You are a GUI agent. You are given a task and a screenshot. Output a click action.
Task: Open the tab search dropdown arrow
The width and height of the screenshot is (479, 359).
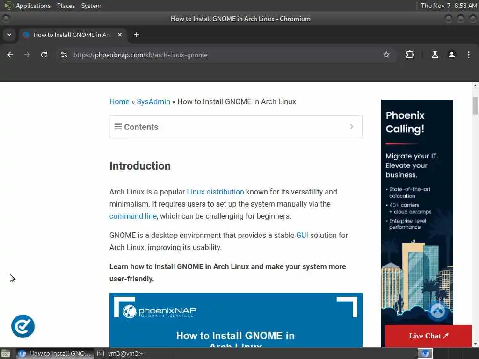(x=9, y=35)
